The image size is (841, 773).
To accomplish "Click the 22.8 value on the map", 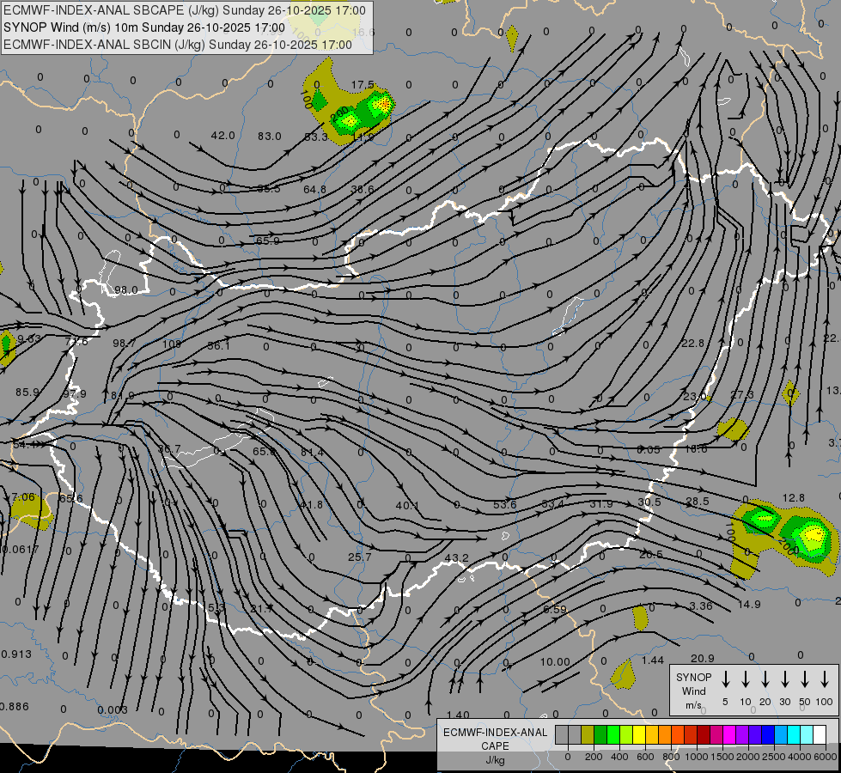I will pos(692,343).
